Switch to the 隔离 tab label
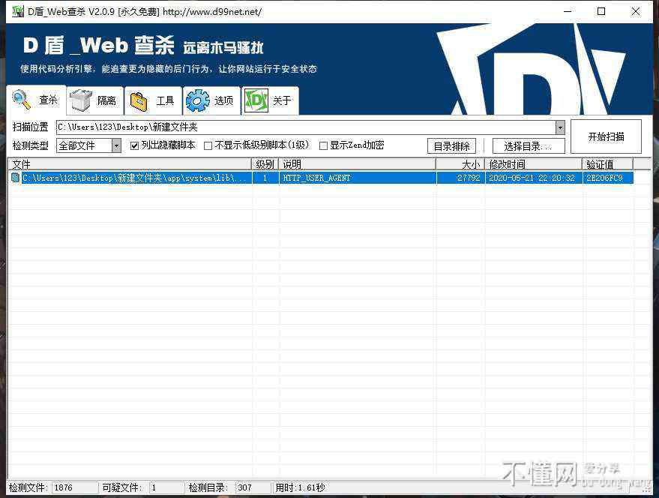This screenshot has width=659, height=498. [106, 100]
